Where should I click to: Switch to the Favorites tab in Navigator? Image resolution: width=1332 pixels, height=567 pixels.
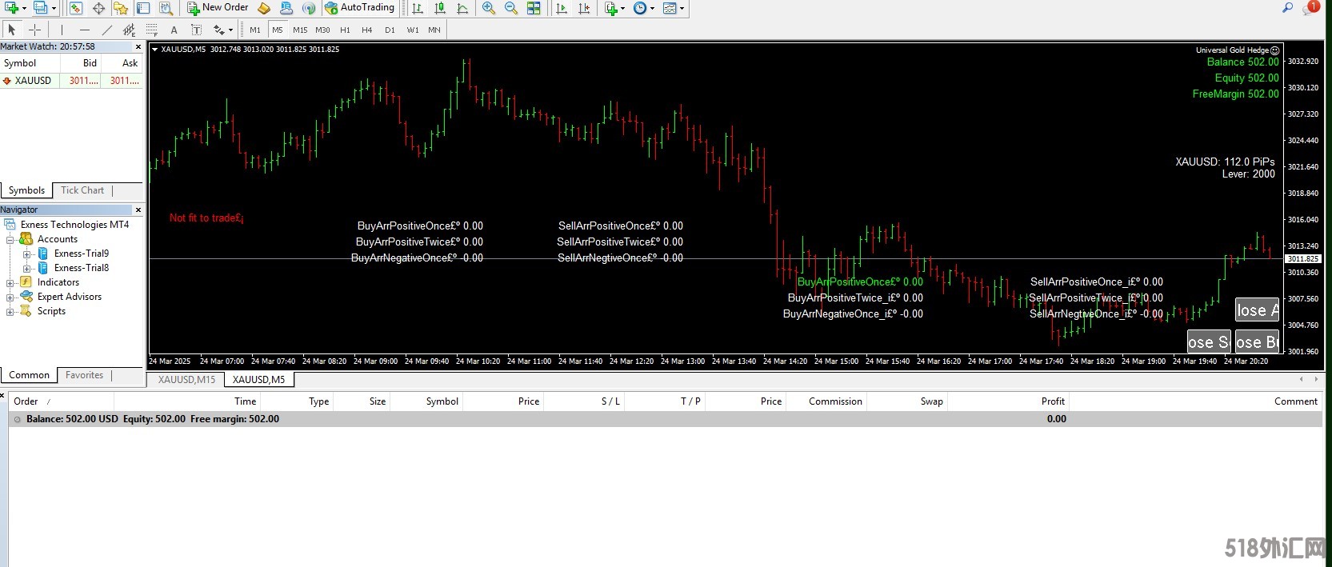(84, 375)
